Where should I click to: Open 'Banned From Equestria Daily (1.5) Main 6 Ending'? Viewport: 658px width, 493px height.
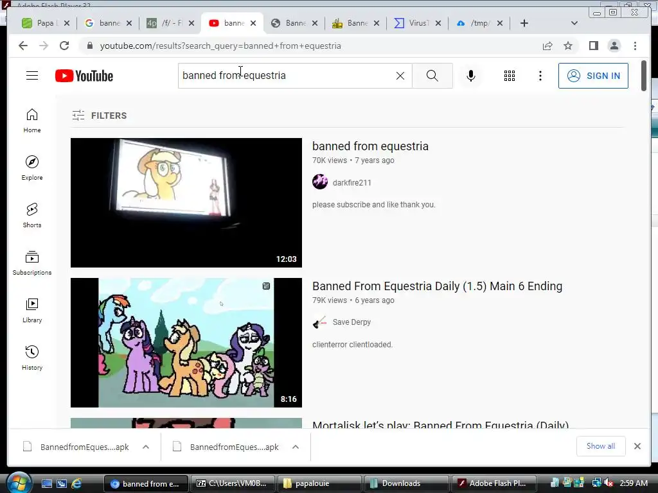tap(437, 286)
